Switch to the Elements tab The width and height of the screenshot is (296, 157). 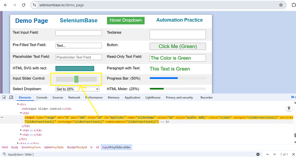coord(25,98)
